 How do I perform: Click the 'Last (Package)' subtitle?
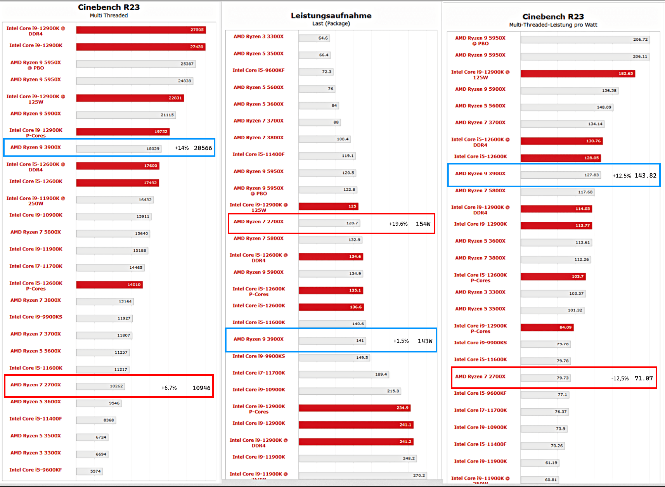click(x=331, y=24)
